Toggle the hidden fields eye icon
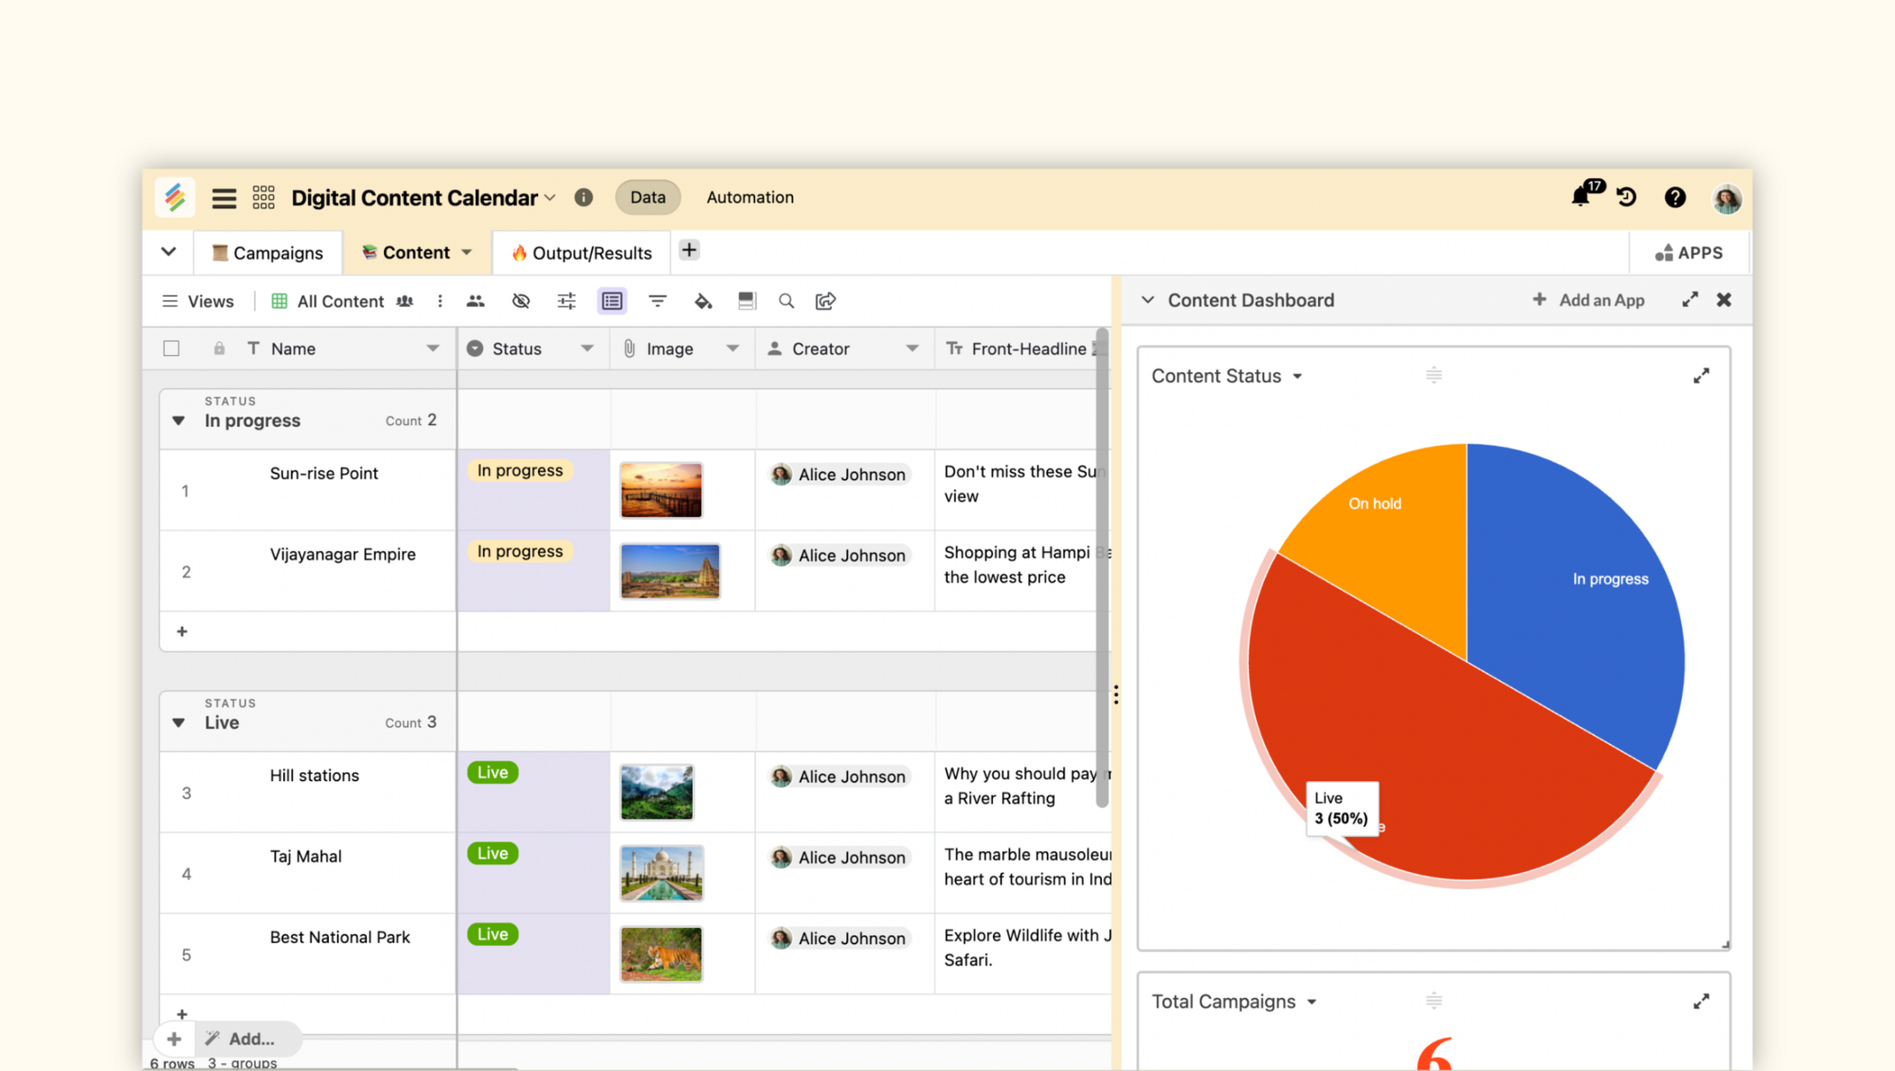Image resolution: width=1895 pixels, height=1071 pixels. pos(521,301)
